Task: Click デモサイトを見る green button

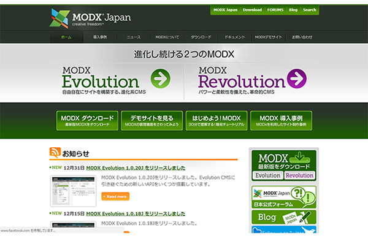Action: click(152, 121)
